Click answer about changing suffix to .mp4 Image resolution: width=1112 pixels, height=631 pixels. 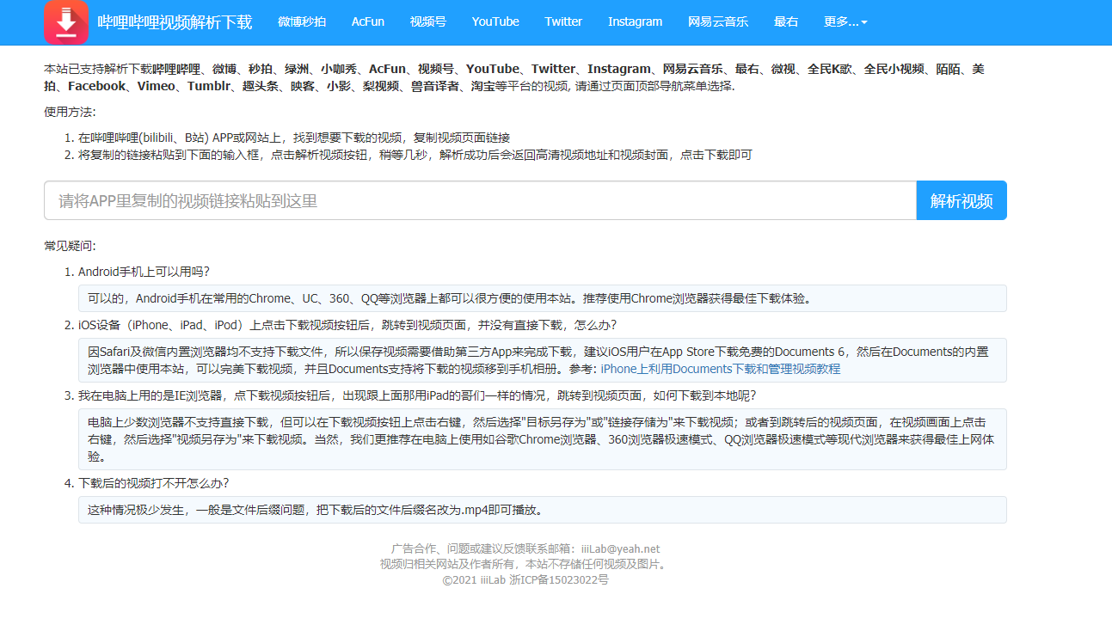(x=543, y=510)
